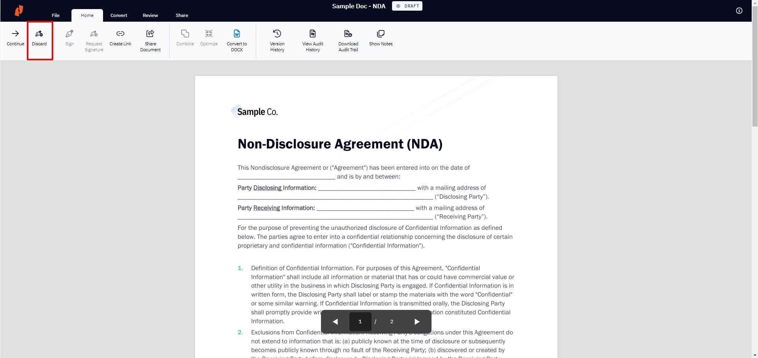Go to the next page

pyautogui.click(x=417, y=322)
